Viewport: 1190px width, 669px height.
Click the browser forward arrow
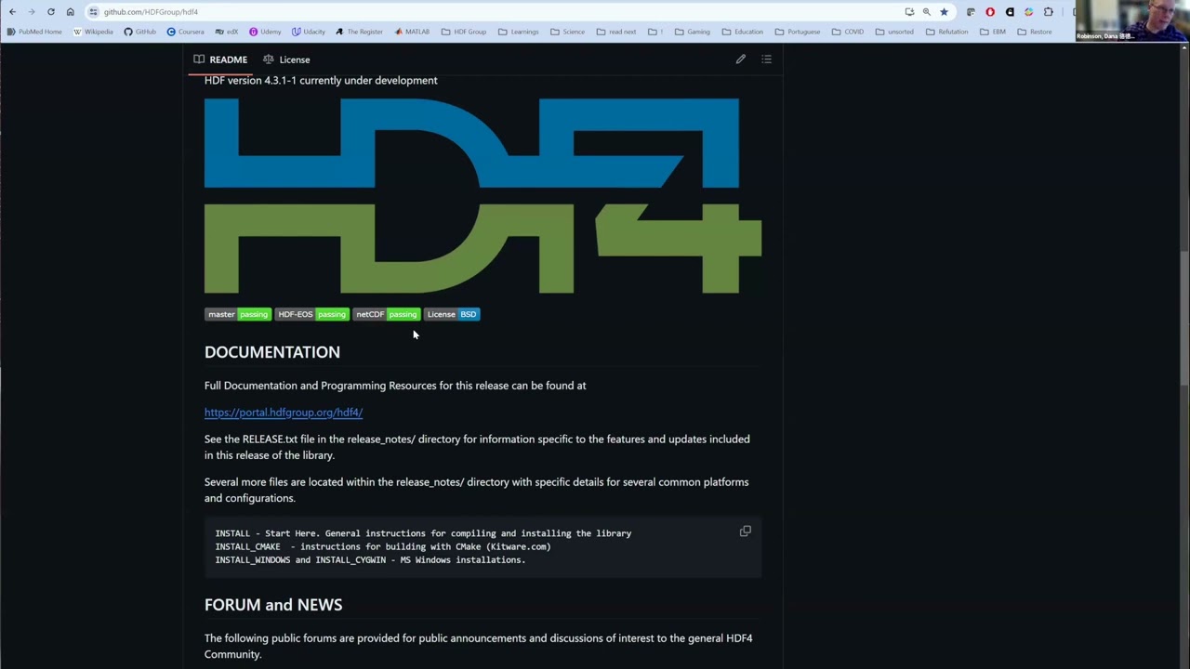coord(32,12)
